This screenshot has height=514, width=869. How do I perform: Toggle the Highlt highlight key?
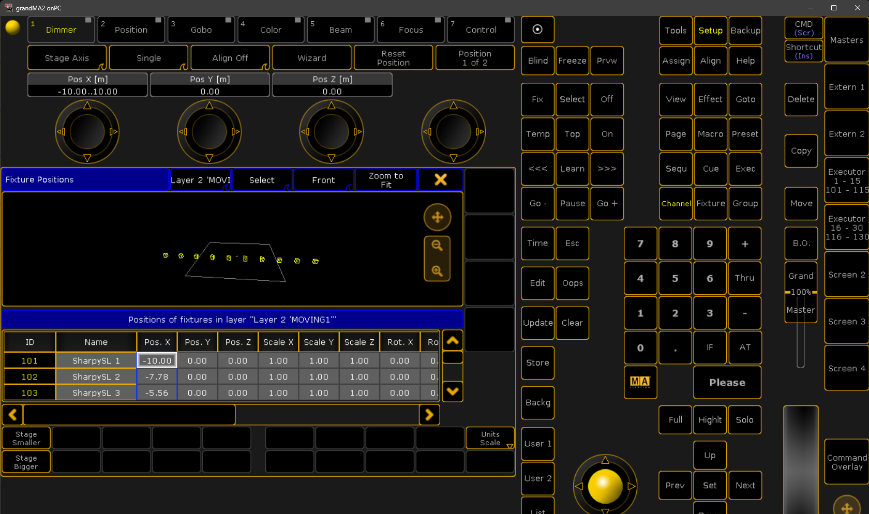click(x=710, y=420)
